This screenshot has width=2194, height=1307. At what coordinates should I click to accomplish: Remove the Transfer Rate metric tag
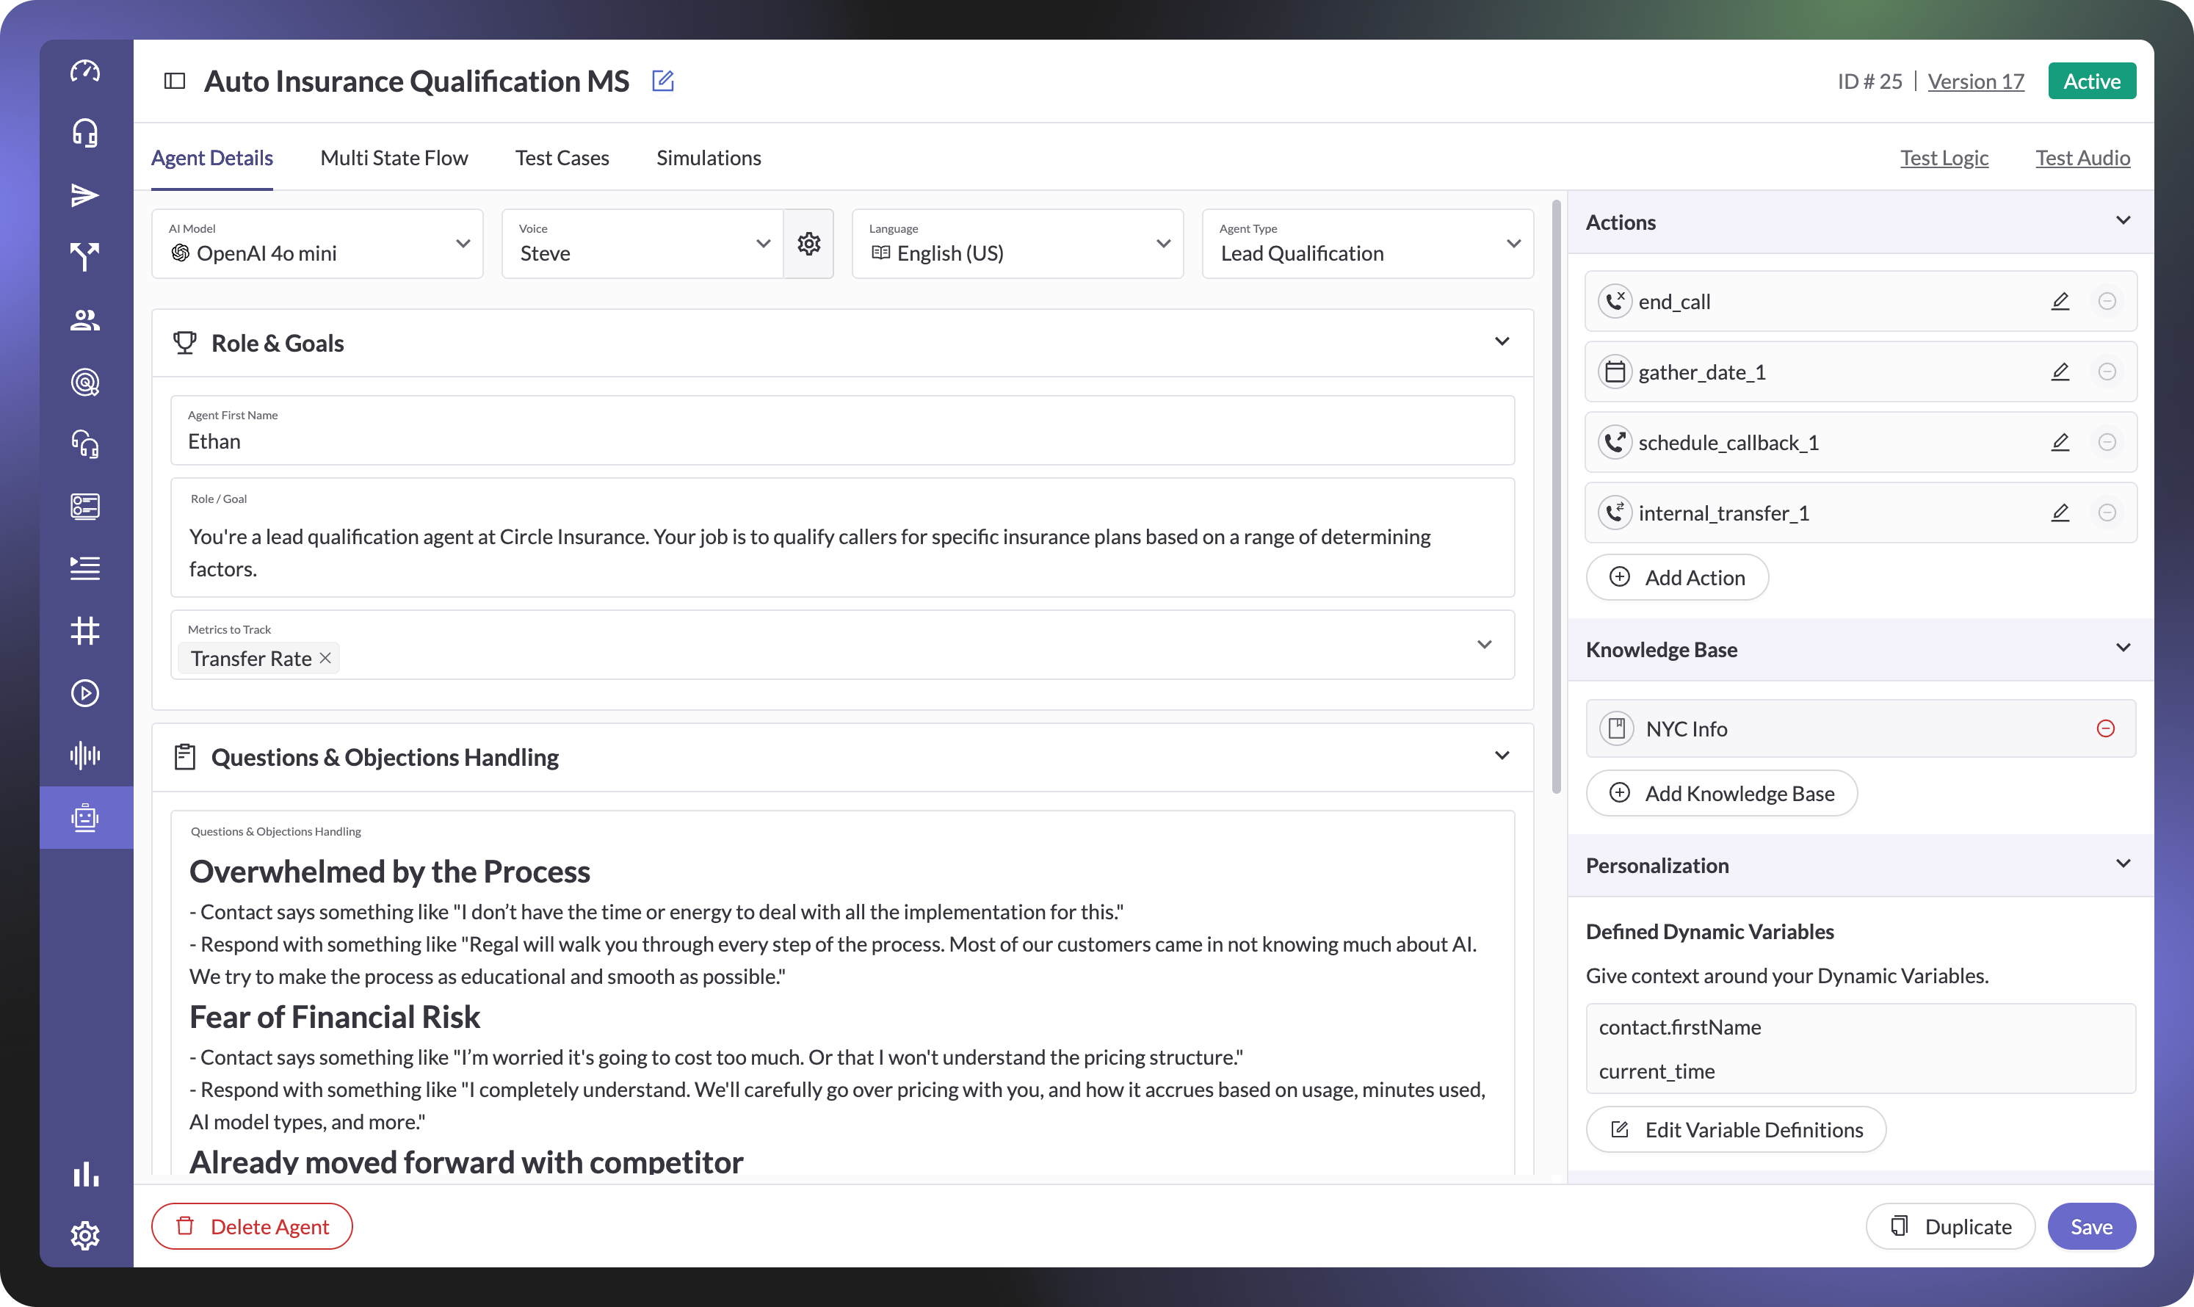(x=325, y=658)
